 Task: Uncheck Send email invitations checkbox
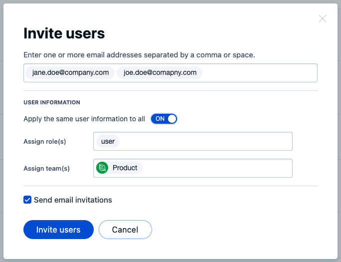click(27, 200)
